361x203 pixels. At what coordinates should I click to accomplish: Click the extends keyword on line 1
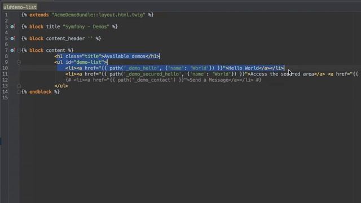(39, 15)
